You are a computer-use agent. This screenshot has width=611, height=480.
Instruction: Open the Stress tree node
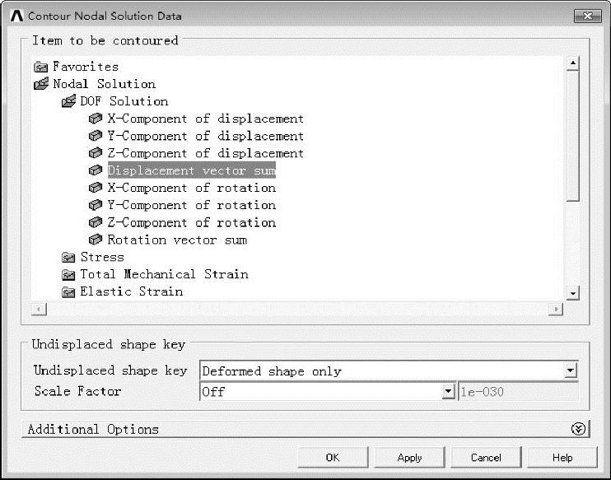pos(102,257)
